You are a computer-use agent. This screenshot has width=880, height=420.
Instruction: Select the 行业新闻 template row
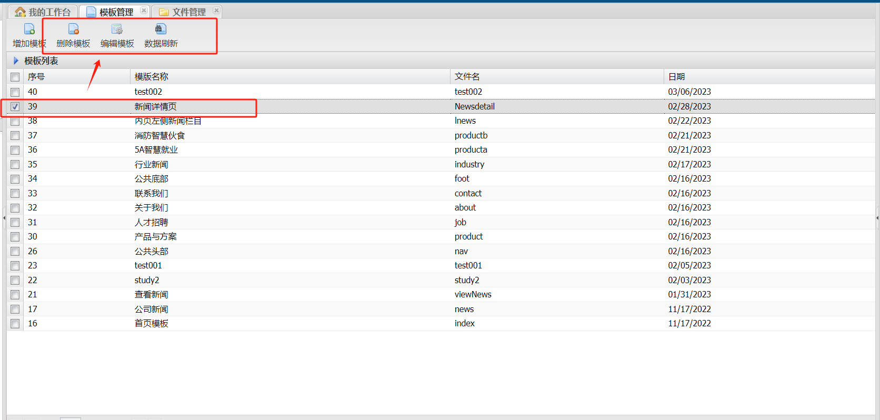[x=151, y=165]
